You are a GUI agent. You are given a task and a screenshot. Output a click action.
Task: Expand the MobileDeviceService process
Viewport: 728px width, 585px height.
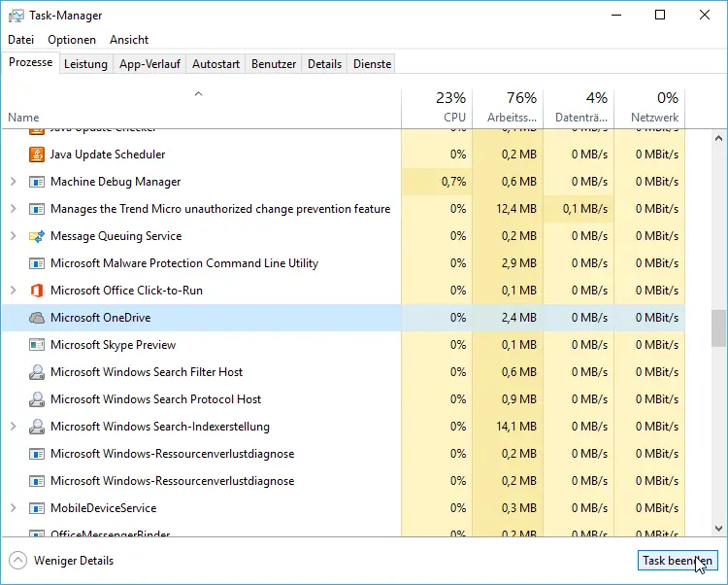[x=14, y=508]
